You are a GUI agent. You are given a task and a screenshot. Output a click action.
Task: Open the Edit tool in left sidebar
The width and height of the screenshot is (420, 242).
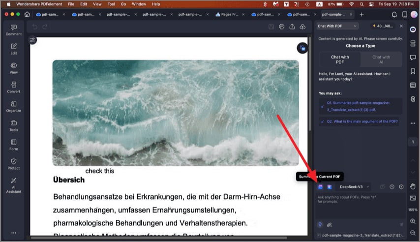coord(14,49)
